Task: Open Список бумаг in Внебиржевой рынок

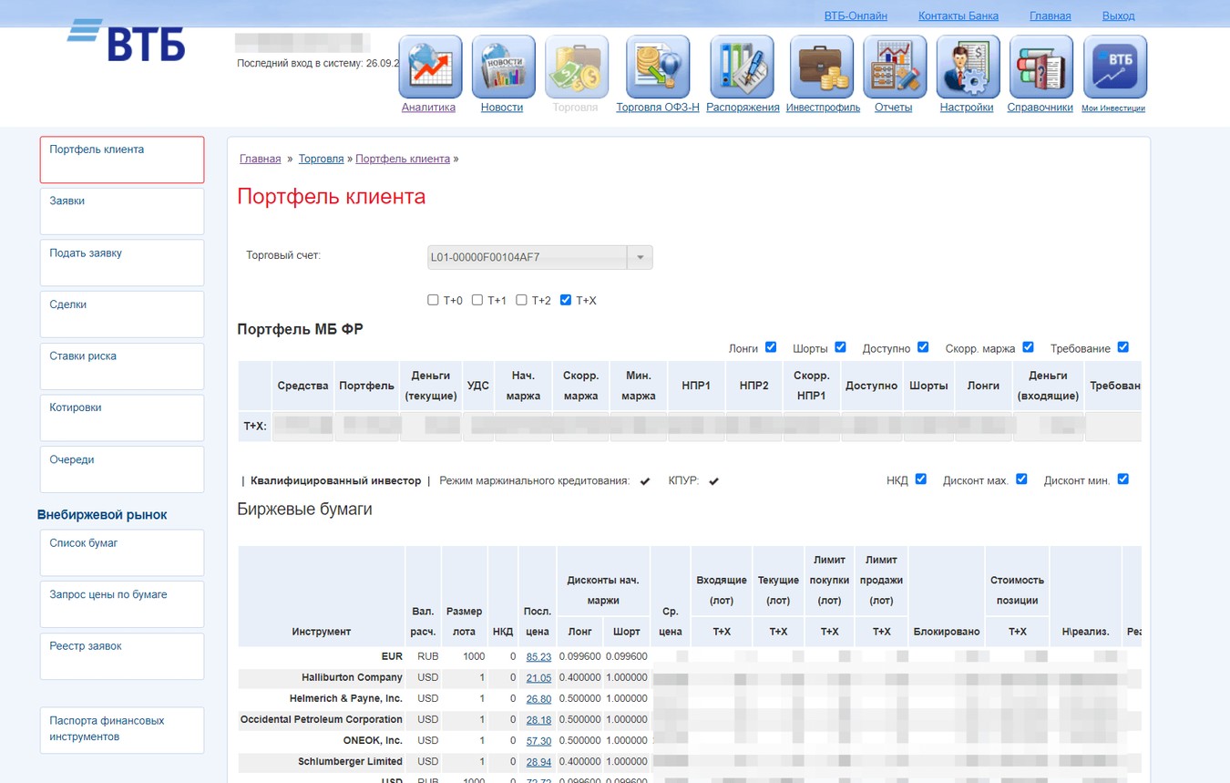Action: click(x=122, y=553)
